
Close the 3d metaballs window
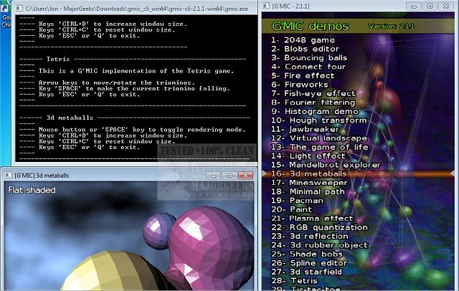245,176
